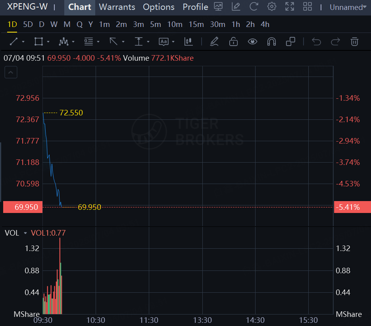Expand measure tool options dropdown
This screenshot has width=371, height=326.
click(148, 42)
